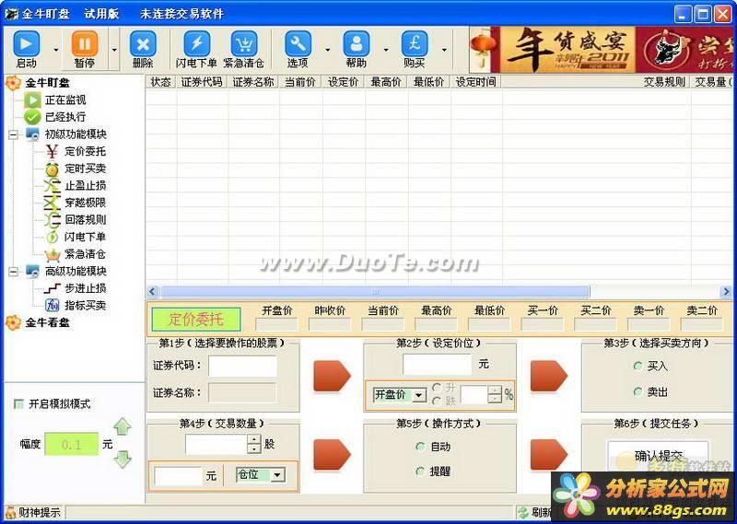This screenshot has width=737, height=524.
Task: Click the green up arrow for 幅度
Action: [123, 426]
